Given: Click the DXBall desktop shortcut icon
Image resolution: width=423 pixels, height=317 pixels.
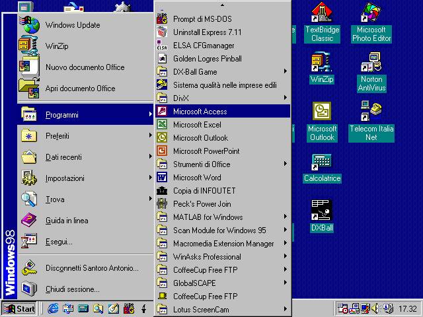Looking at the screenshot, I should coord(322,210).
